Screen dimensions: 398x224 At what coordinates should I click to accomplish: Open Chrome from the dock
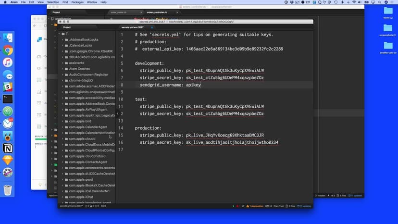(x=8, y=50)
